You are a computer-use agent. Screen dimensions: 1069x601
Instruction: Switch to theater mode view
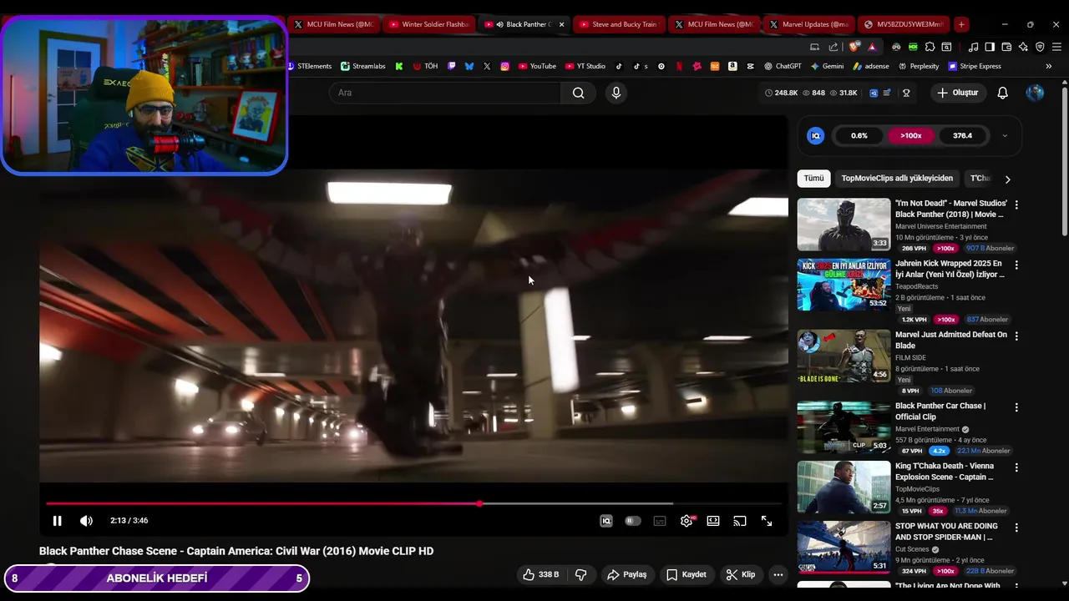tap(713, 521)
